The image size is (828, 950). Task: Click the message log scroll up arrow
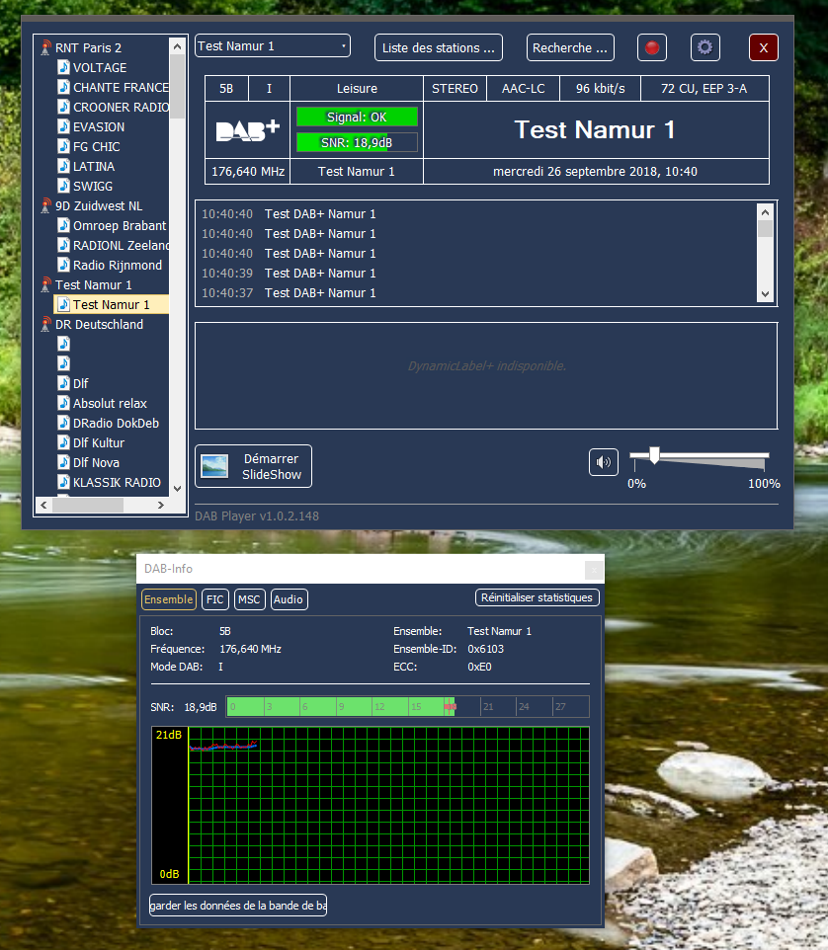coord(765,212)
